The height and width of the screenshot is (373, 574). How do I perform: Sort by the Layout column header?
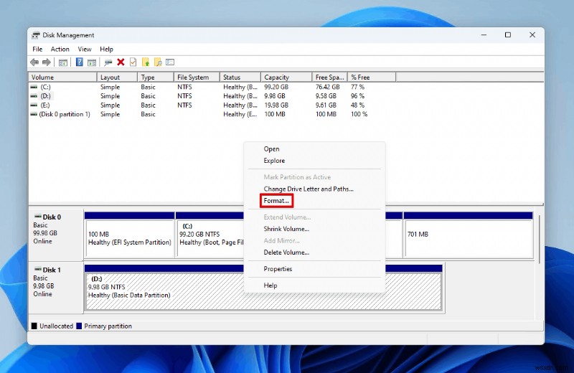pyautogui.click(x=117, y=77)
